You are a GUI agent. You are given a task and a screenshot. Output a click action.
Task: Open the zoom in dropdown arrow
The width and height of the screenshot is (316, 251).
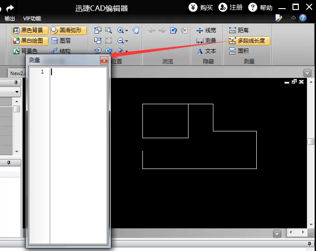pyautogui.click(x=127, y=31)
